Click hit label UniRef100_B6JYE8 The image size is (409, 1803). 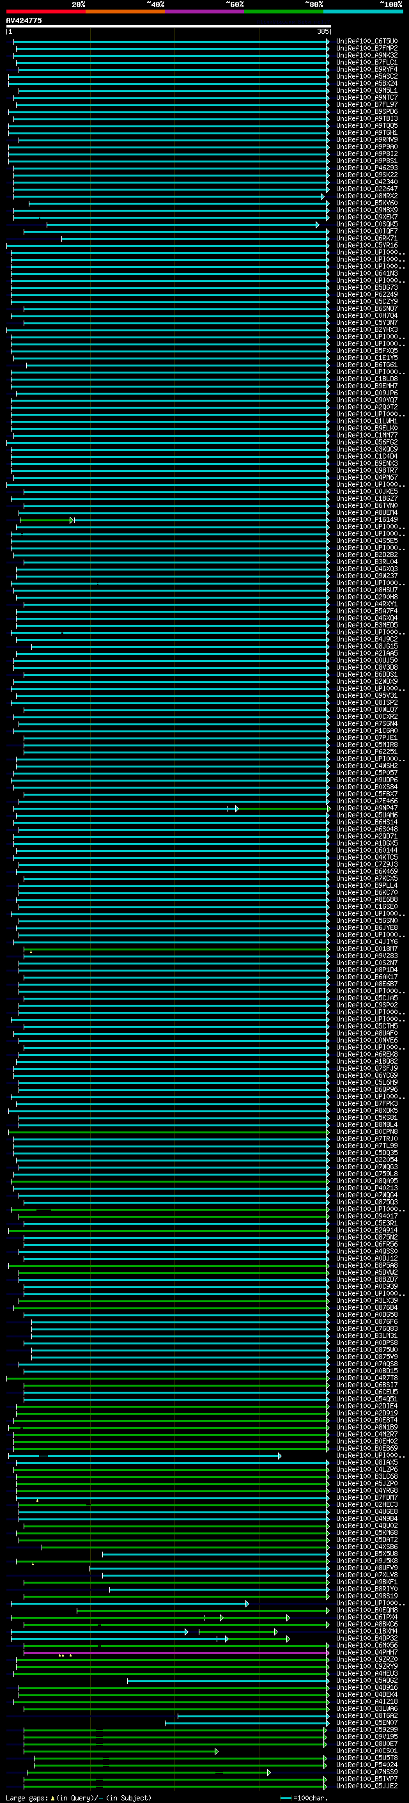[x=367, y=928]
